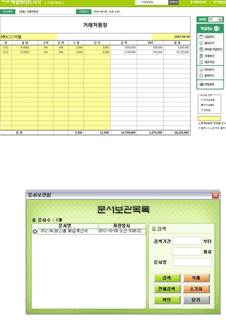Image resolution: width=226 pixels, height=320 pixels.
Task: Select the 영세율 radio option
Action: (x=202, y=110)
